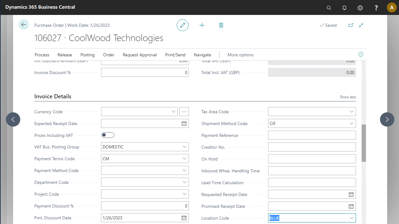Open the Print/Send menu
The height and width of the screenshot is (224, 399).
(175, 55)
